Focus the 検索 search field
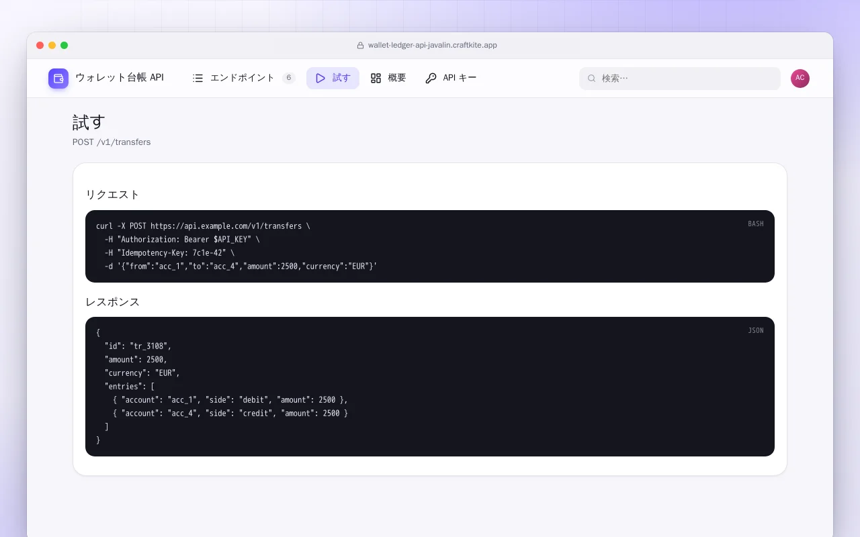Image resolution: width=860 pixels, height=537 pixels. click(680, 79)
